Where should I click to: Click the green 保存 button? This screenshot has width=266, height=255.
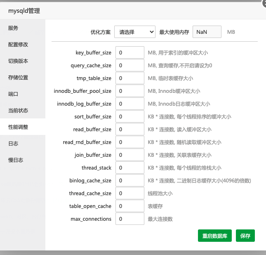pos(245,236)
